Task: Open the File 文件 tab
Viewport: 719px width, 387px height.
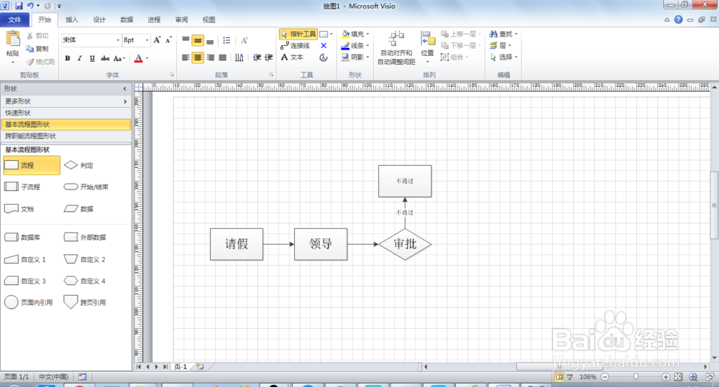Action: [x=14, y=19]
